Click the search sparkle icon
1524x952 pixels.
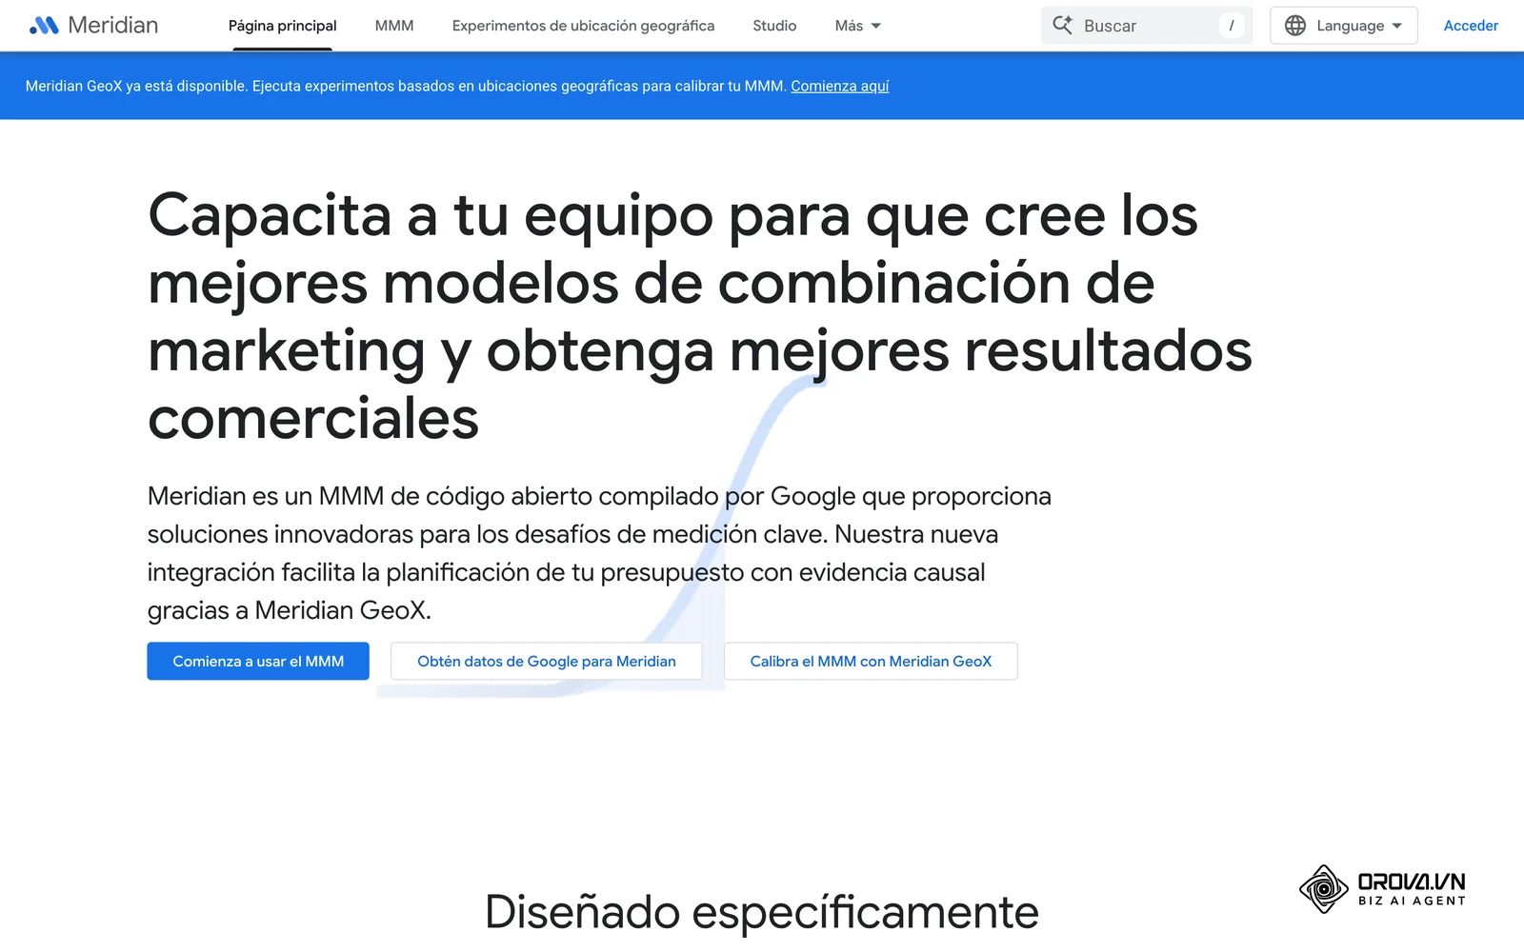1062,26
